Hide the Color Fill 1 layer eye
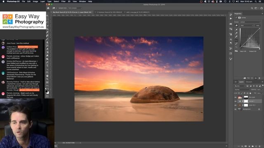This screenshot has height=148, width=264. [x=236, y=105]
